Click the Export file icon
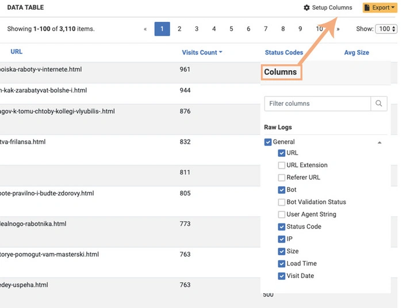 click(x=367, y=8)
